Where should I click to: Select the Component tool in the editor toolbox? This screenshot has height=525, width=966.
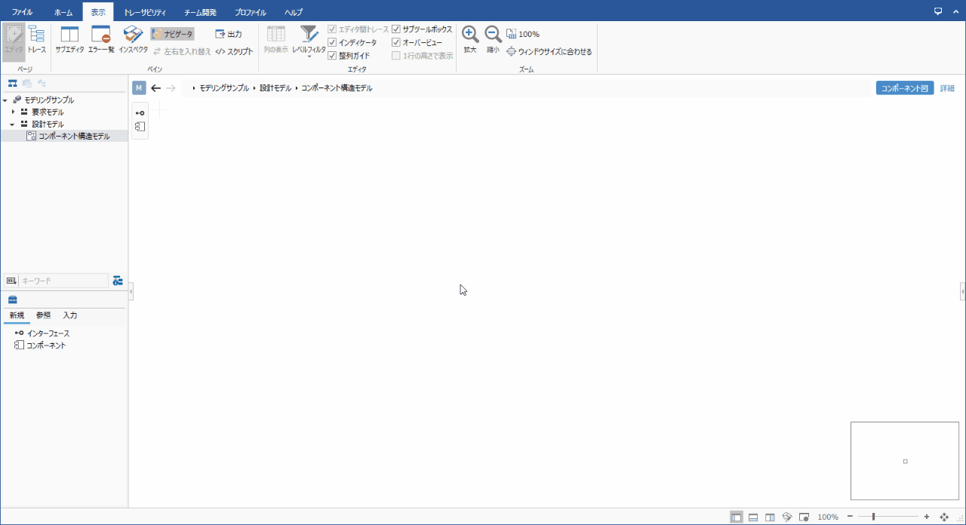coord(140,127)
